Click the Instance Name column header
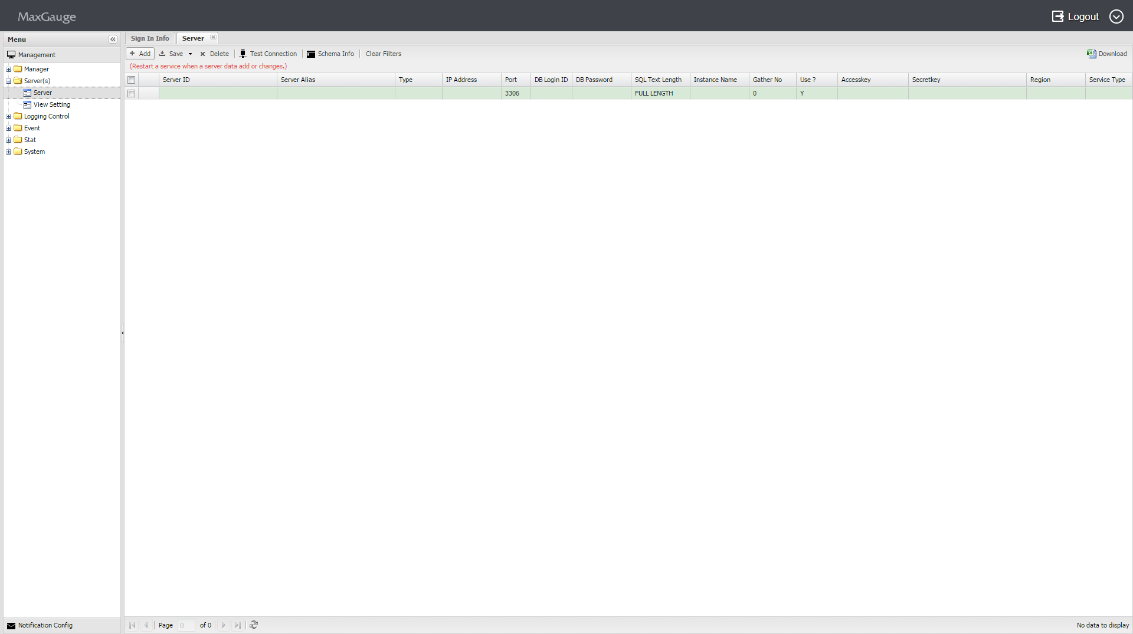The image size is (1133, 634). 719,80
